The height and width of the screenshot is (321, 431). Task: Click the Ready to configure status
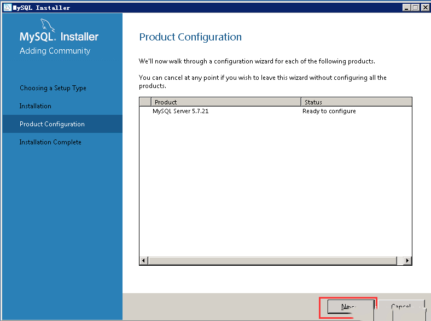coord(329,111)
